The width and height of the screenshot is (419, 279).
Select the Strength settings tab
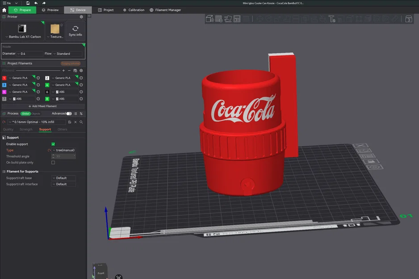pos(26,129)
